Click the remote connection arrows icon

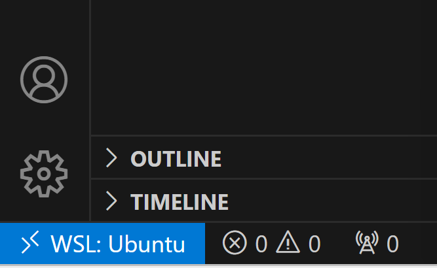point(30,244)
